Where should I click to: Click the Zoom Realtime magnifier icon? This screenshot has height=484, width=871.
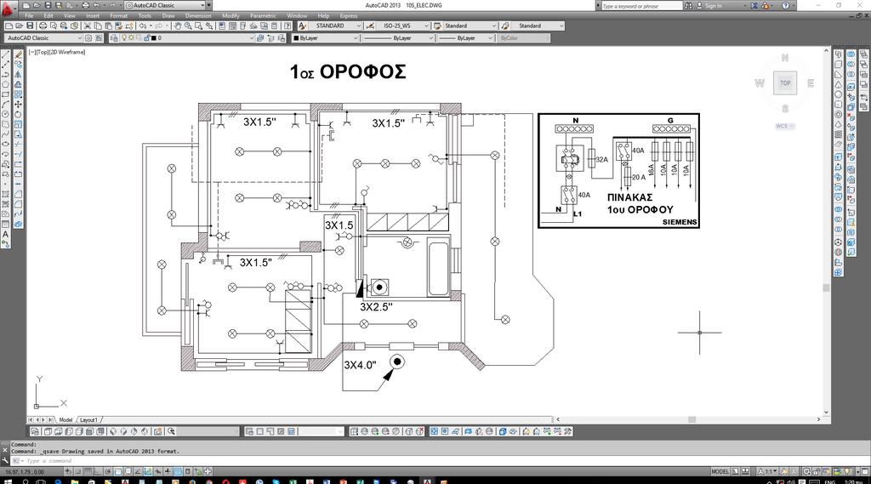(x=188, y=26)
